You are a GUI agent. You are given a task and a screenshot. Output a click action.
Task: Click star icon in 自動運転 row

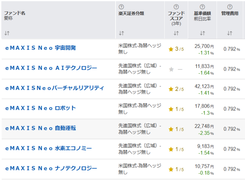[171, 129]
